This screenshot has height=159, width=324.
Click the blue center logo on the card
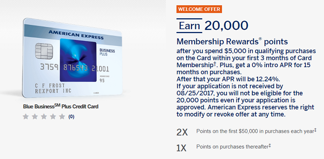tap(78, 60)
